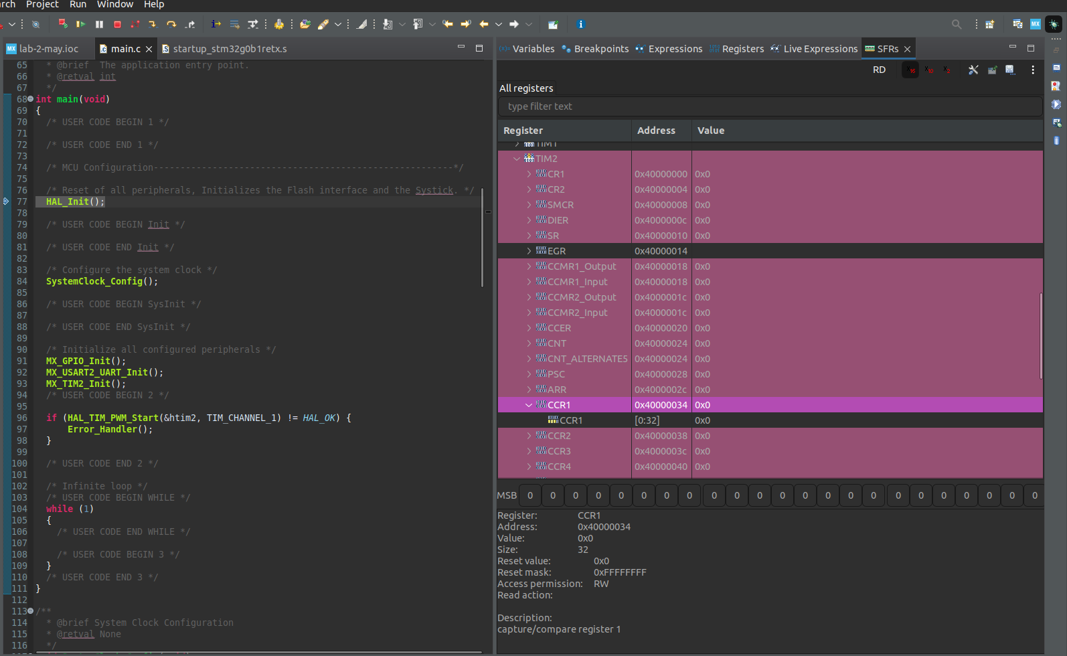Click the Terminate and Relaunch icon

(x=62, y=24)
